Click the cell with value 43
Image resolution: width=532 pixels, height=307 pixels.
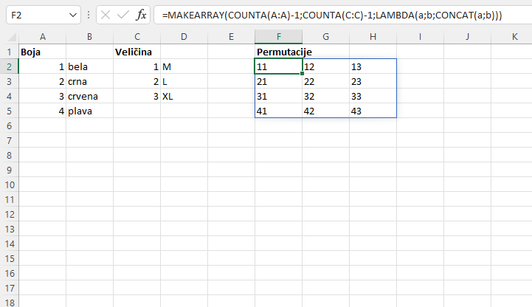[x=373, y=111]
